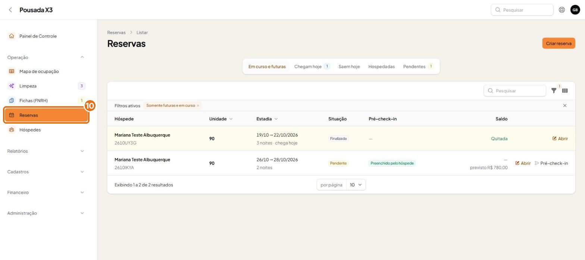Switch to the Saem hoje tab

tap(349, 67)
